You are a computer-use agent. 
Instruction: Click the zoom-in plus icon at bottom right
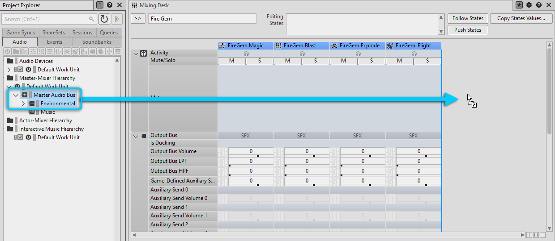(x=529, y=235)
